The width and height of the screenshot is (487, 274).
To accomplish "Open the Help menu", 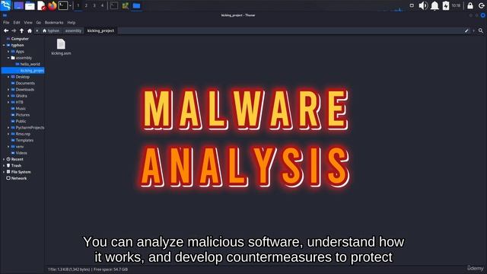I will pyautogui.click(x=72, y=22).
